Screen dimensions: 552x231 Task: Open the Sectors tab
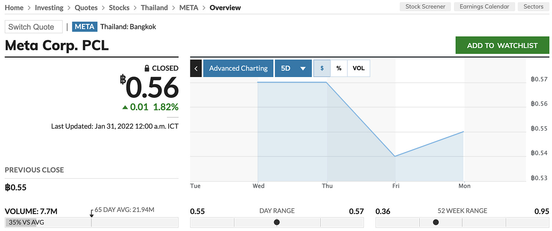pyautogui.click(x=533, y=6)
